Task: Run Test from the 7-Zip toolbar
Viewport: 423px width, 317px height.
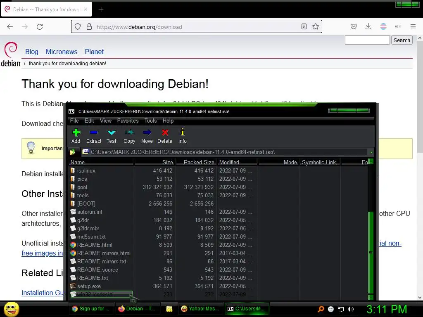Action: (111, 136)
